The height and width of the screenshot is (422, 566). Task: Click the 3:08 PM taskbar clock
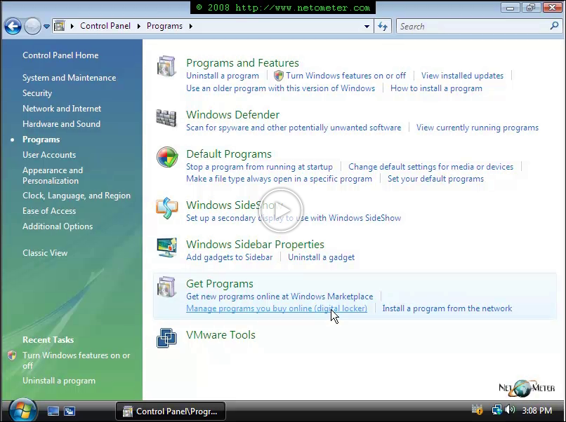(x=537, y=411)
